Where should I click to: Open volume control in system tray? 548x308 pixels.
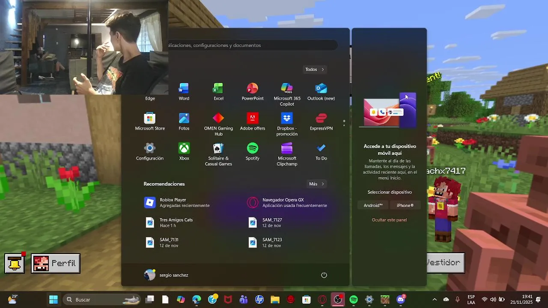click(493, 299)
